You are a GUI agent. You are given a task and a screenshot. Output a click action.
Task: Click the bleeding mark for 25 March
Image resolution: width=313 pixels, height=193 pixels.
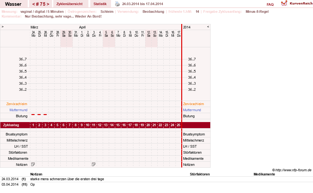pyautogui.click(x=39, y=115)
